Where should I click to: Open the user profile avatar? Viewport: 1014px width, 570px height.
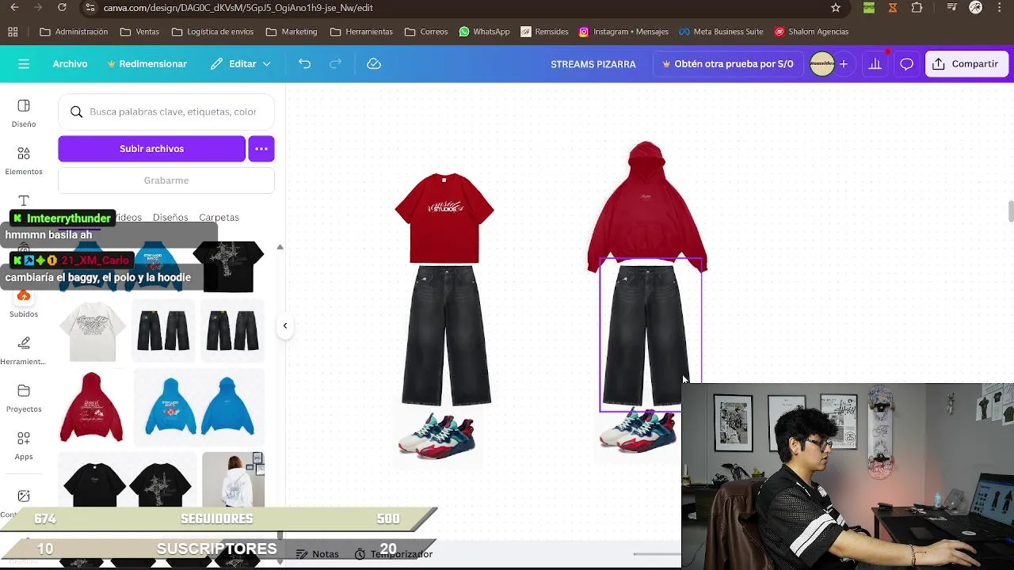tap(822, 64)
